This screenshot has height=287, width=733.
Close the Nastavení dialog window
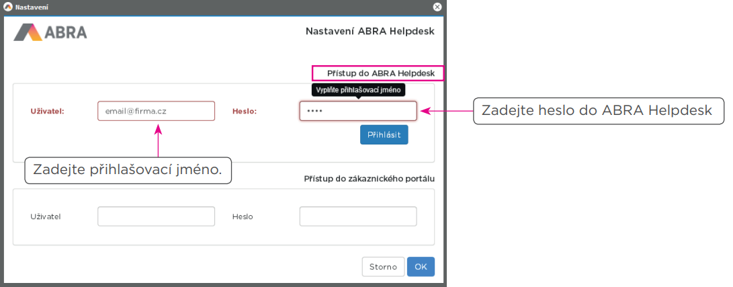pyautogui.click(x=437, y=7)
